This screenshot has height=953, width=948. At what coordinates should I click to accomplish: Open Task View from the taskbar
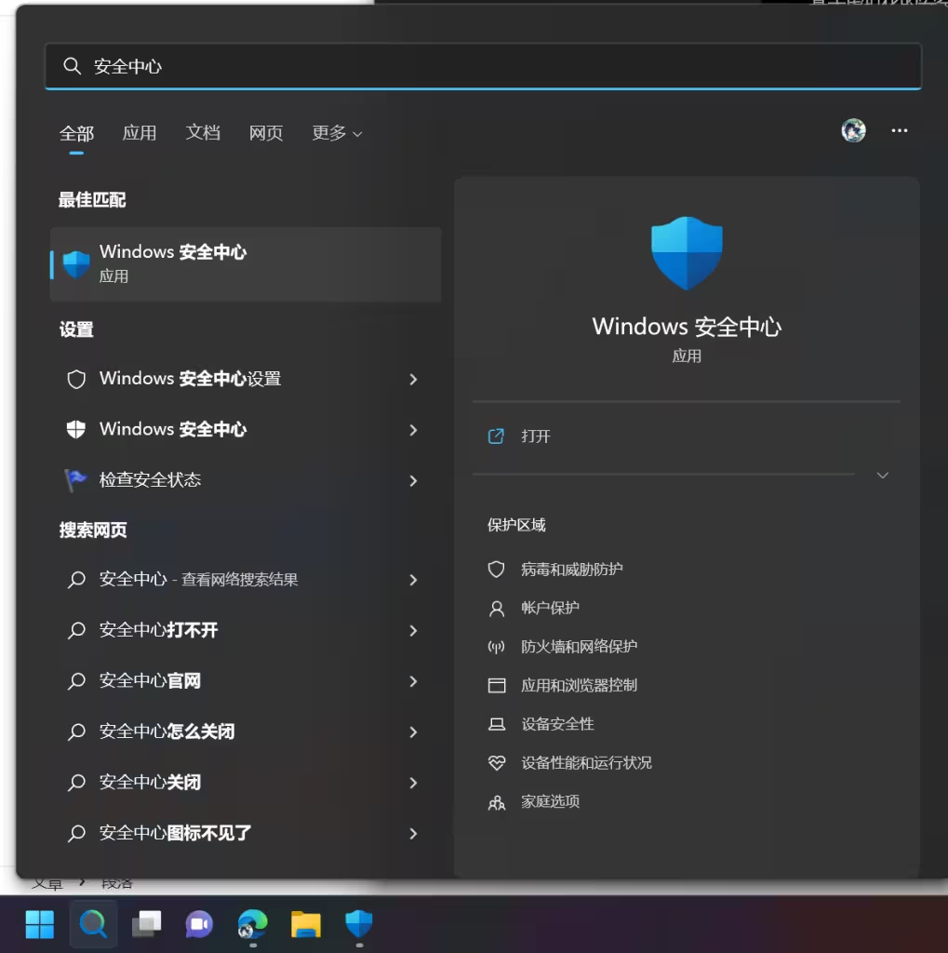tap(146, 924)
